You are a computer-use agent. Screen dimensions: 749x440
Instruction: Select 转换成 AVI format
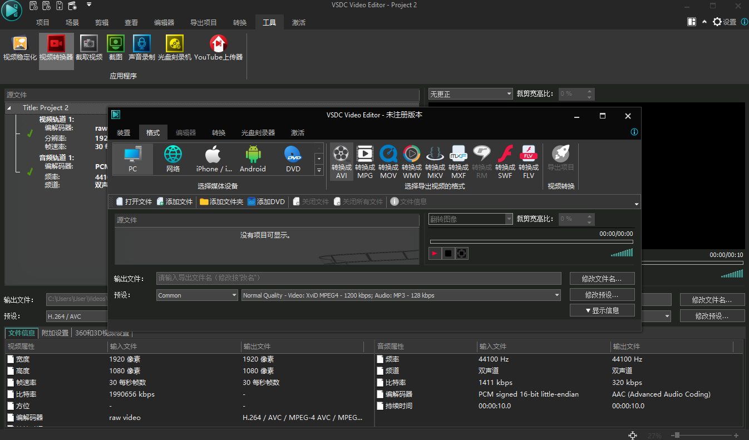[x=341, y=162]
